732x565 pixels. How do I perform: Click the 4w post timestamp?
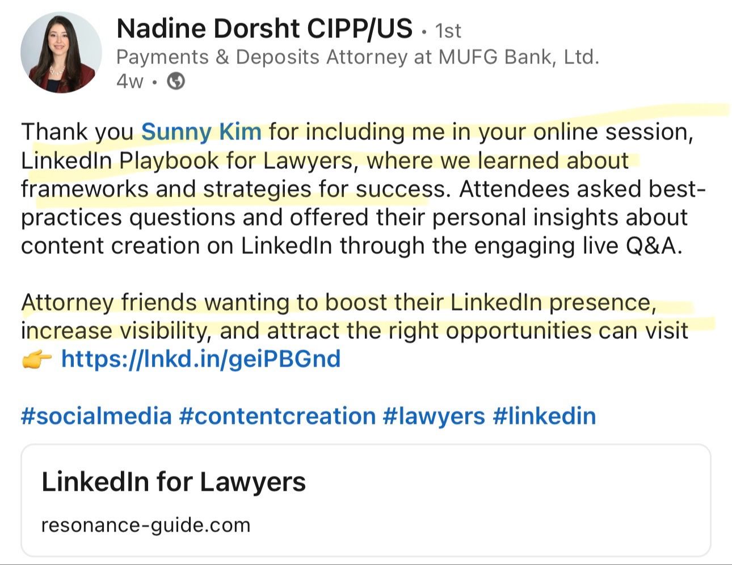[129, 82]
